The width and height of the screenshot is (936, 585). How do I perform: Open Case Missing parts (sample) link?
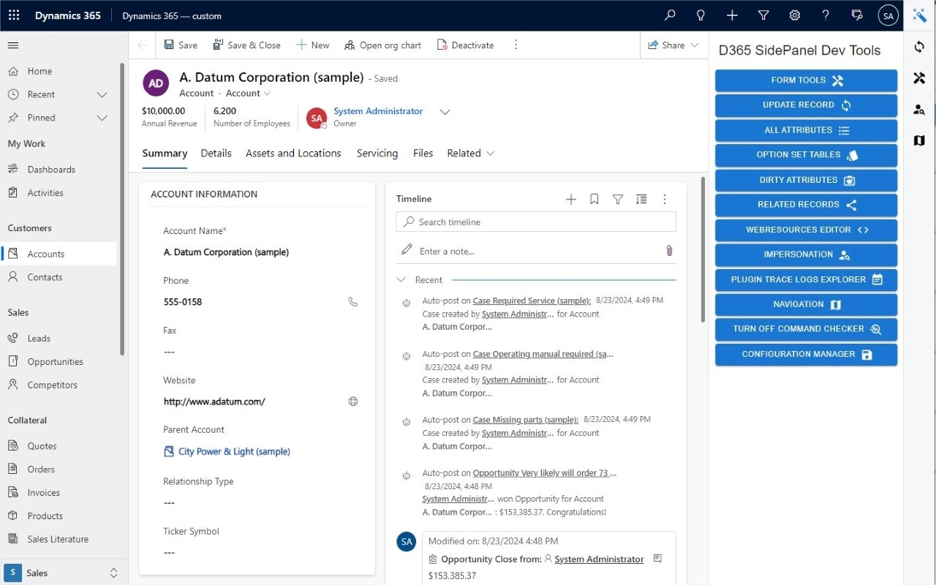pyautogui.click(x=526, y=420)
